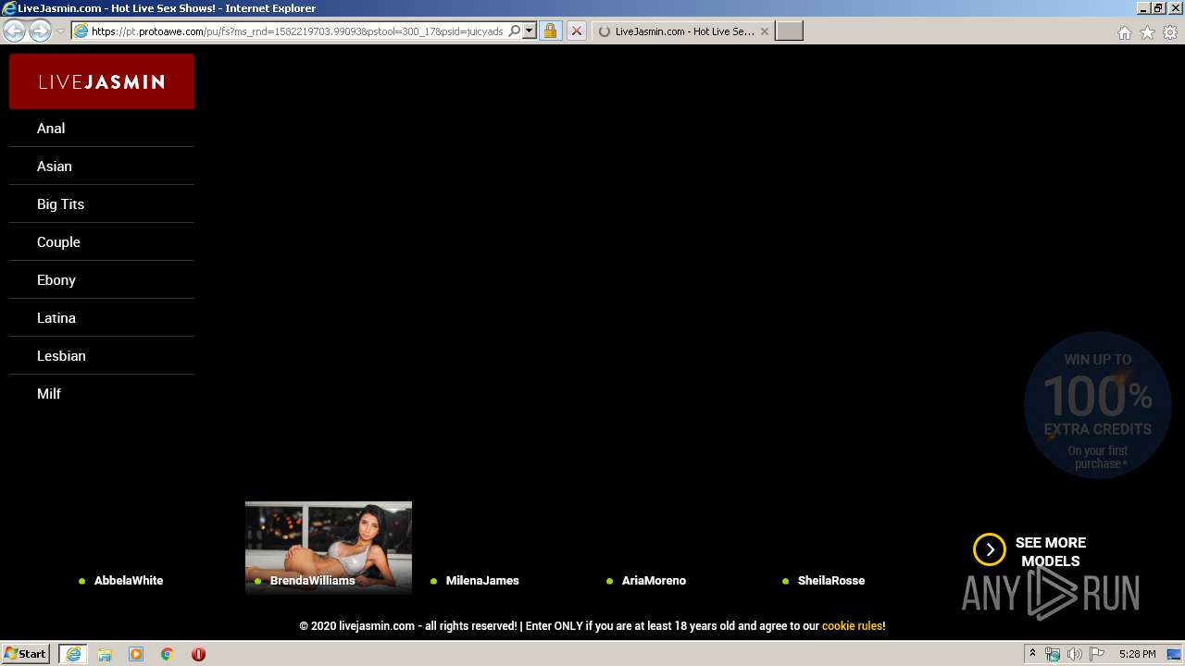Select the Asian category
1185x666 pixels.
point(102,166)
